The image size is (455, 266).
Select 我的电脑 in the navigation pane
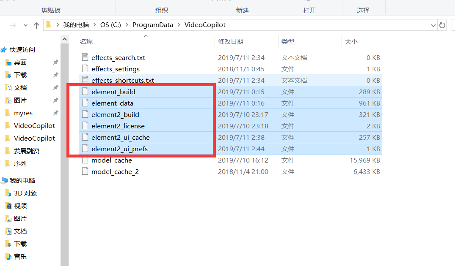[22, 180]
